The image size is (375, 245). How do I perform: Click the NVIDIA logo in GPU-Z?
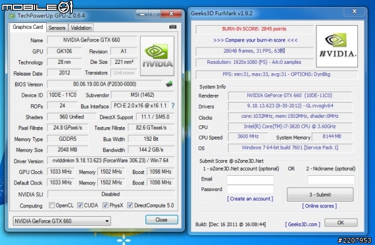tap(157, 56)
